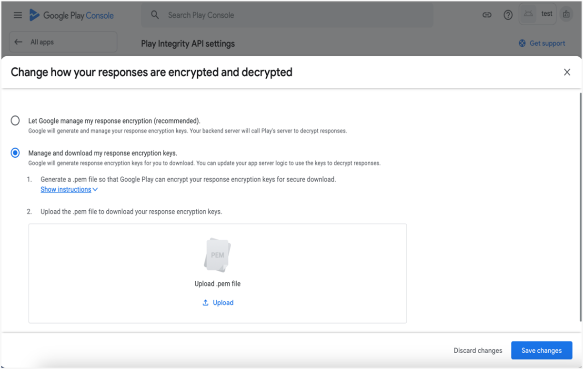
Task: Click the Search Play Console field
Action: tap(286, 15)
